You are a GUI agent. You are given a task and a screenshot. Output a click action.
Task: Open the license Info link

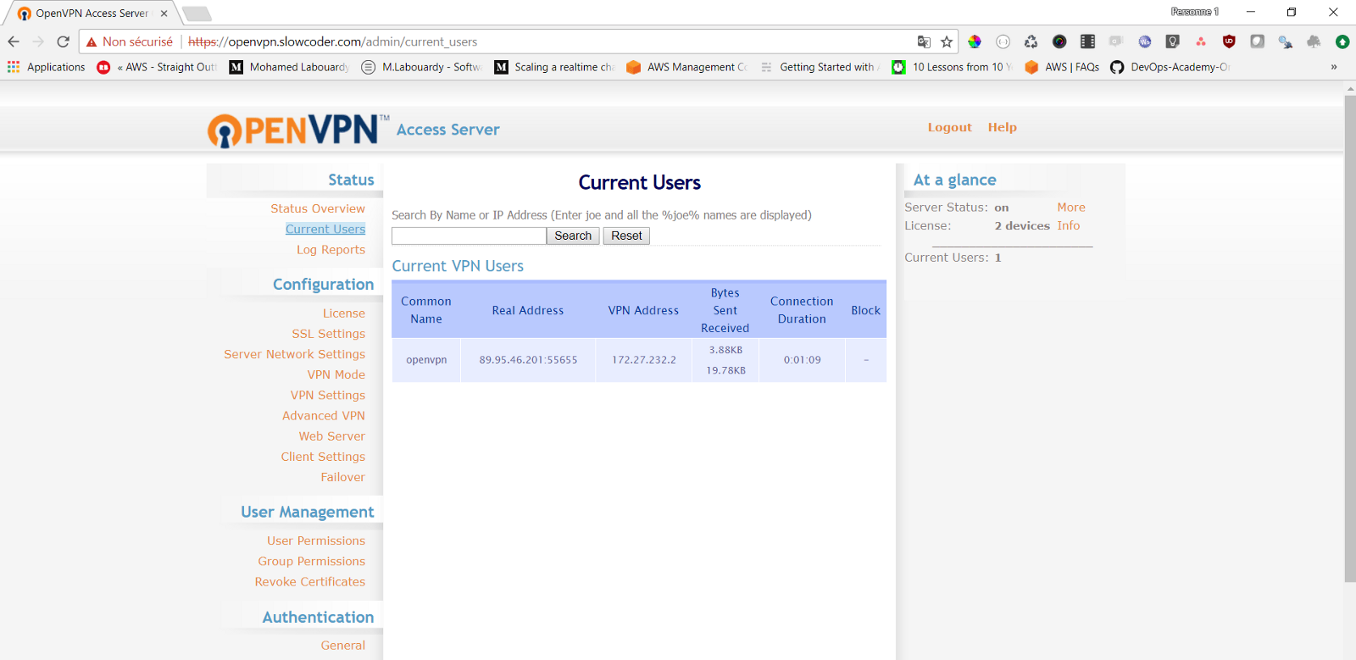(1069, 226)
